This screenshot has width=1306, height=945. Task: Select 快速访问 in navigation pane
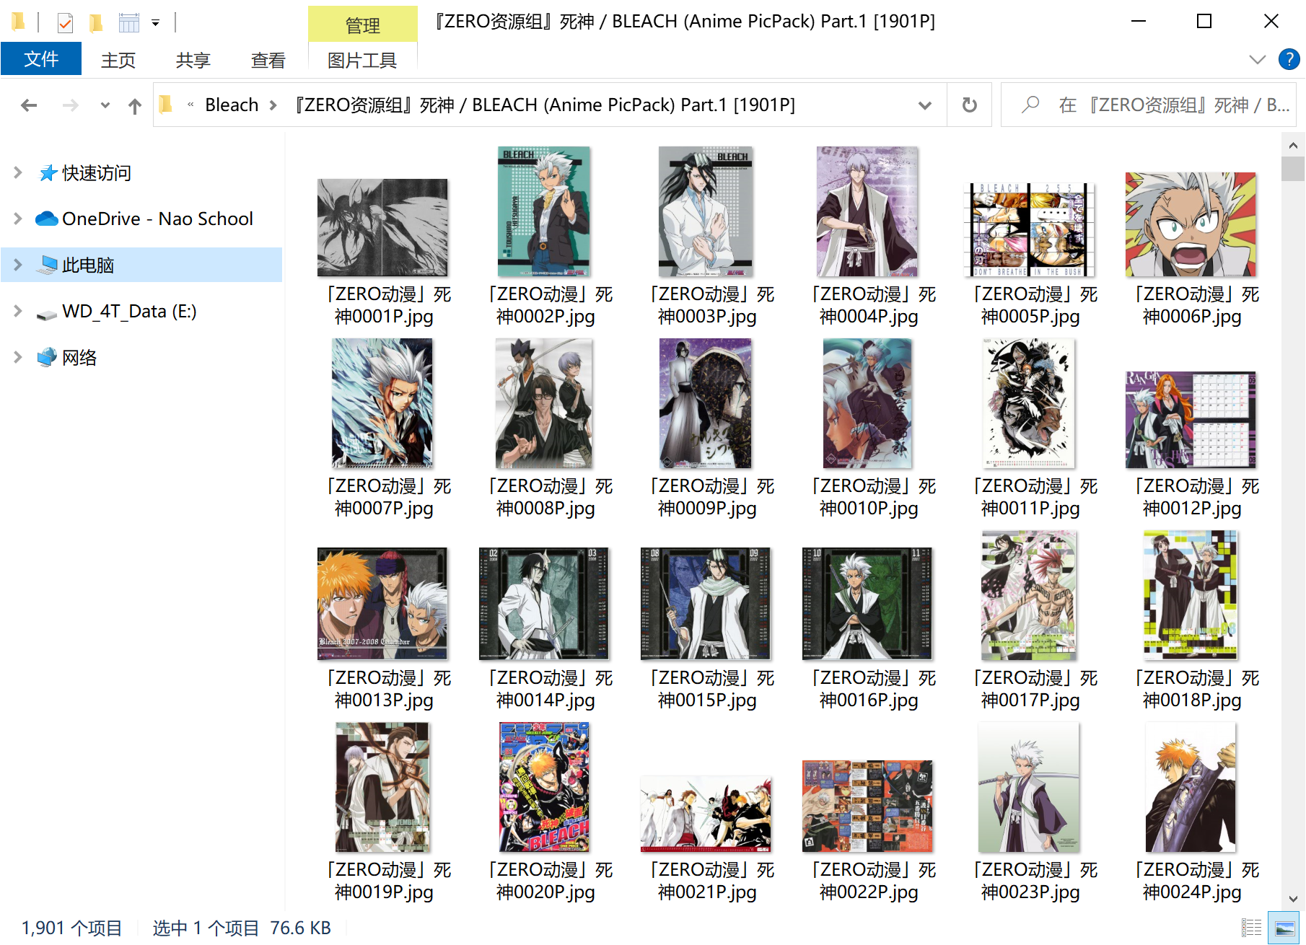tap(96, 173)
